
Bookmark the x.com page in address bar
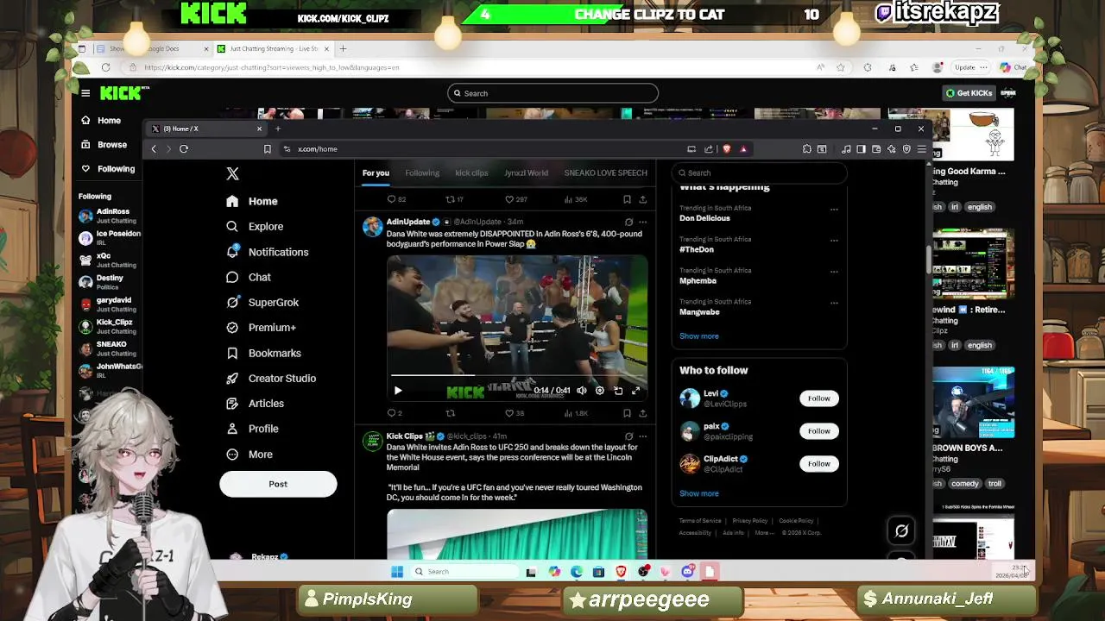(268, 149)
